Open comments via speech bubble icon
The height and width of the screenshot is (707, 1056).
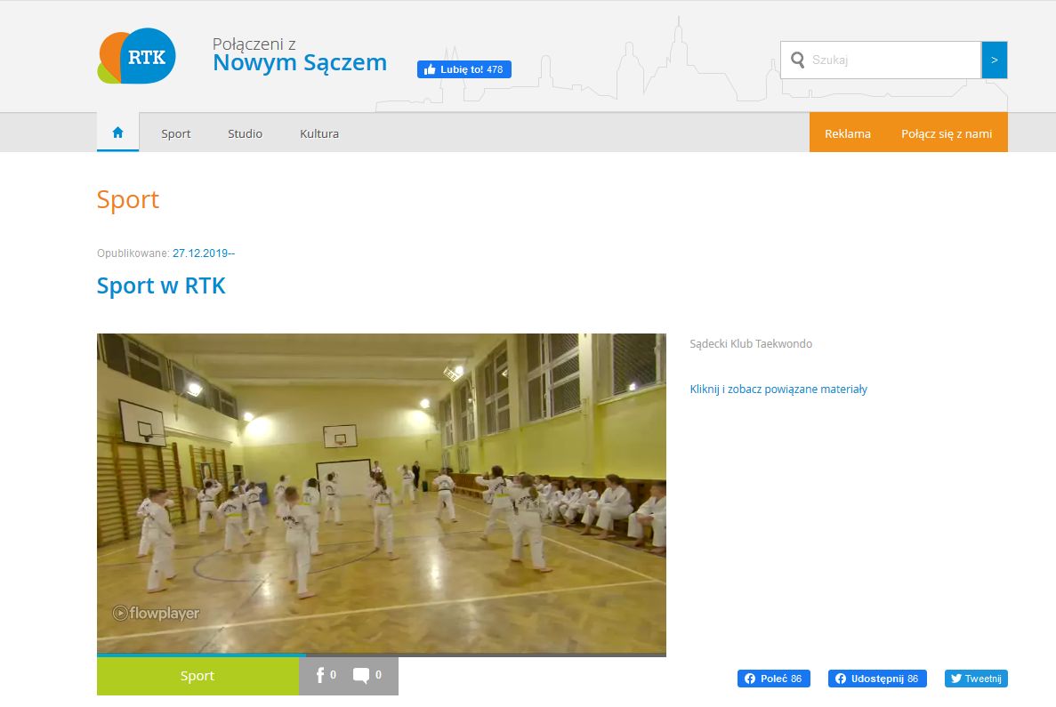click(361, 676)
